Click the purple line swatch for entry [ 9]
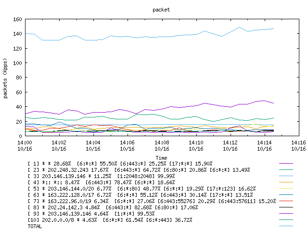Viewport: 308px width, 231px height. 286,214
